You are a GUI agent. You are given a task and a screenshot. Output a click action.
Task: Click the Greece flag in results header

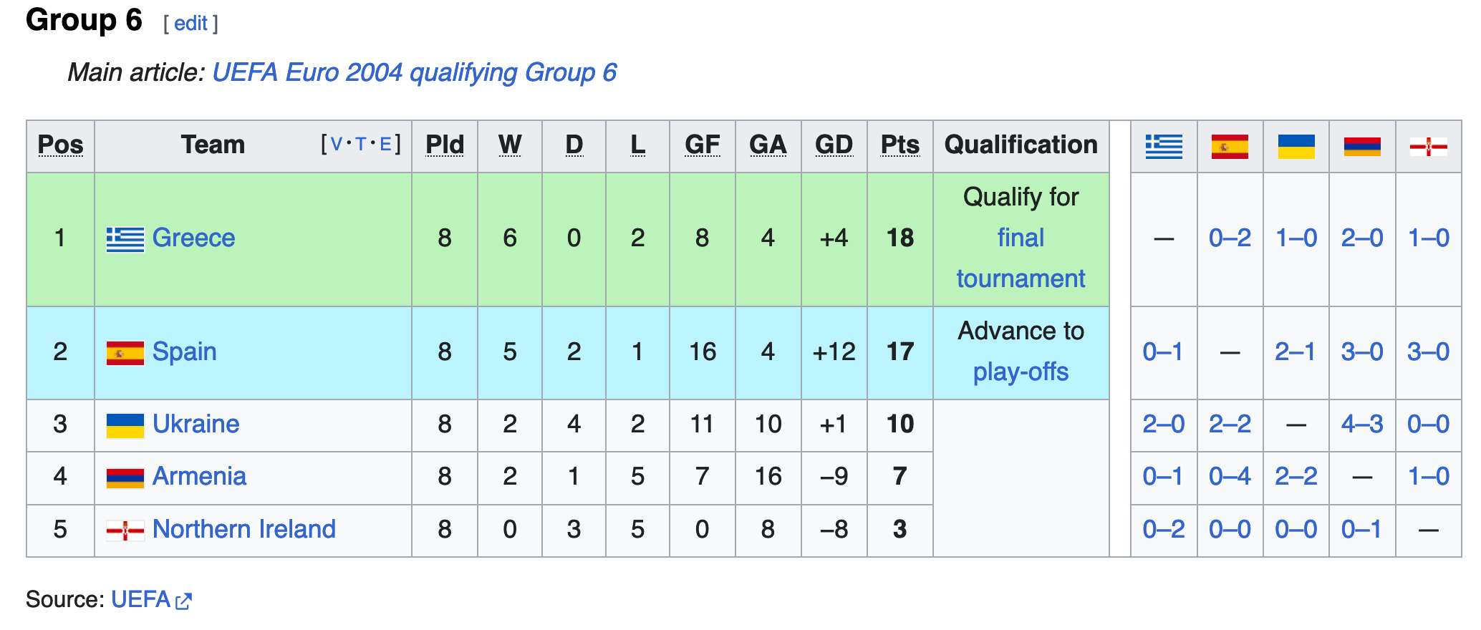click(1164, 146)
